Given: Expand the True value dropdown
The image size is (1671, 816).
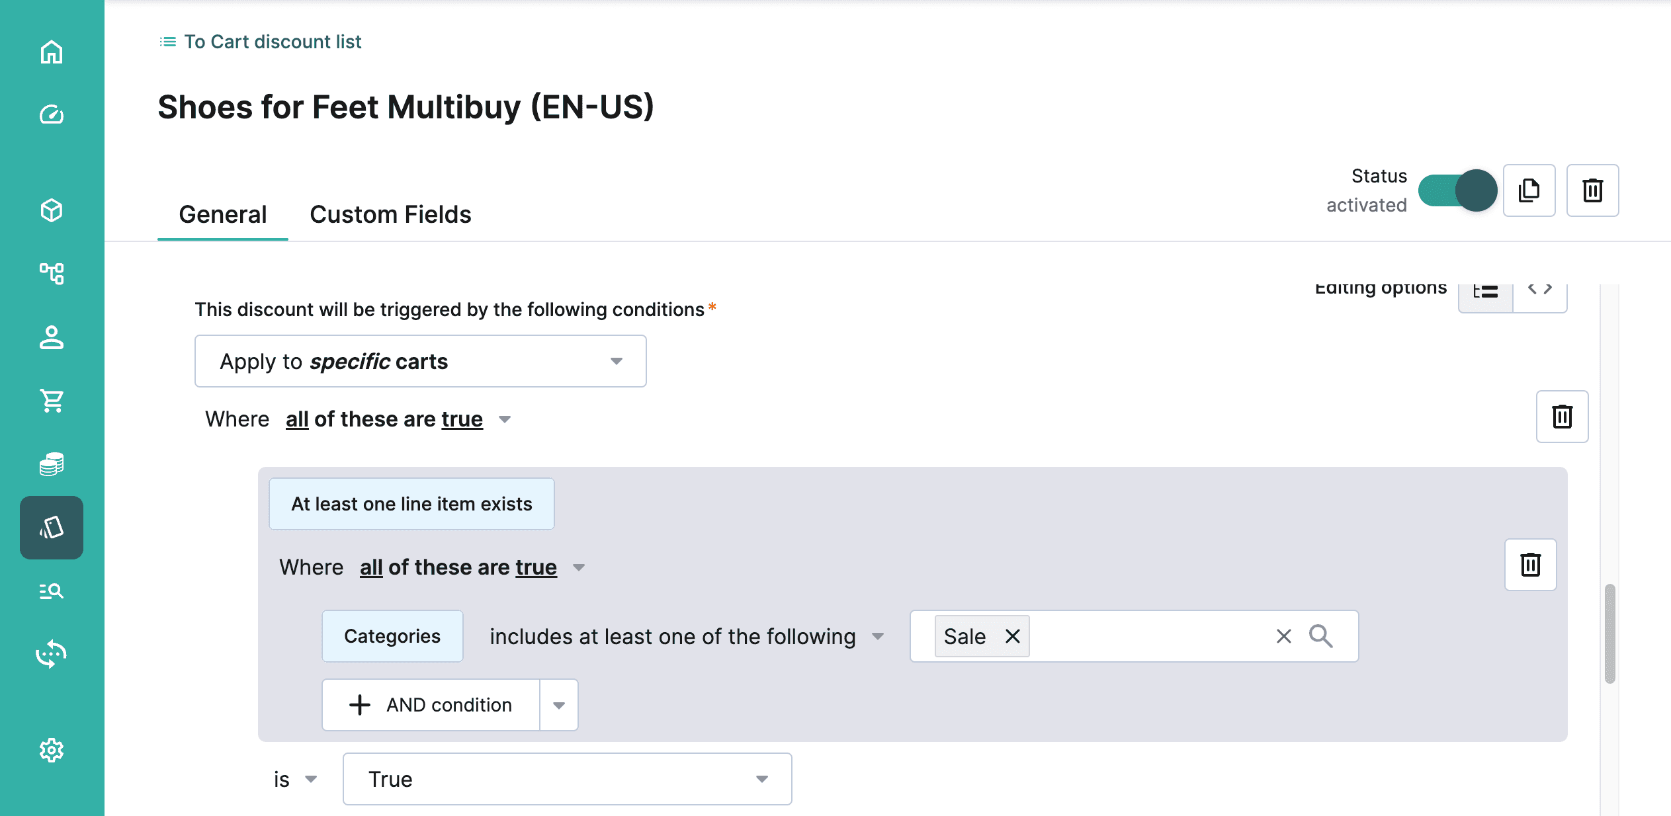Looking at the screenshot, I should coord(568,779).
